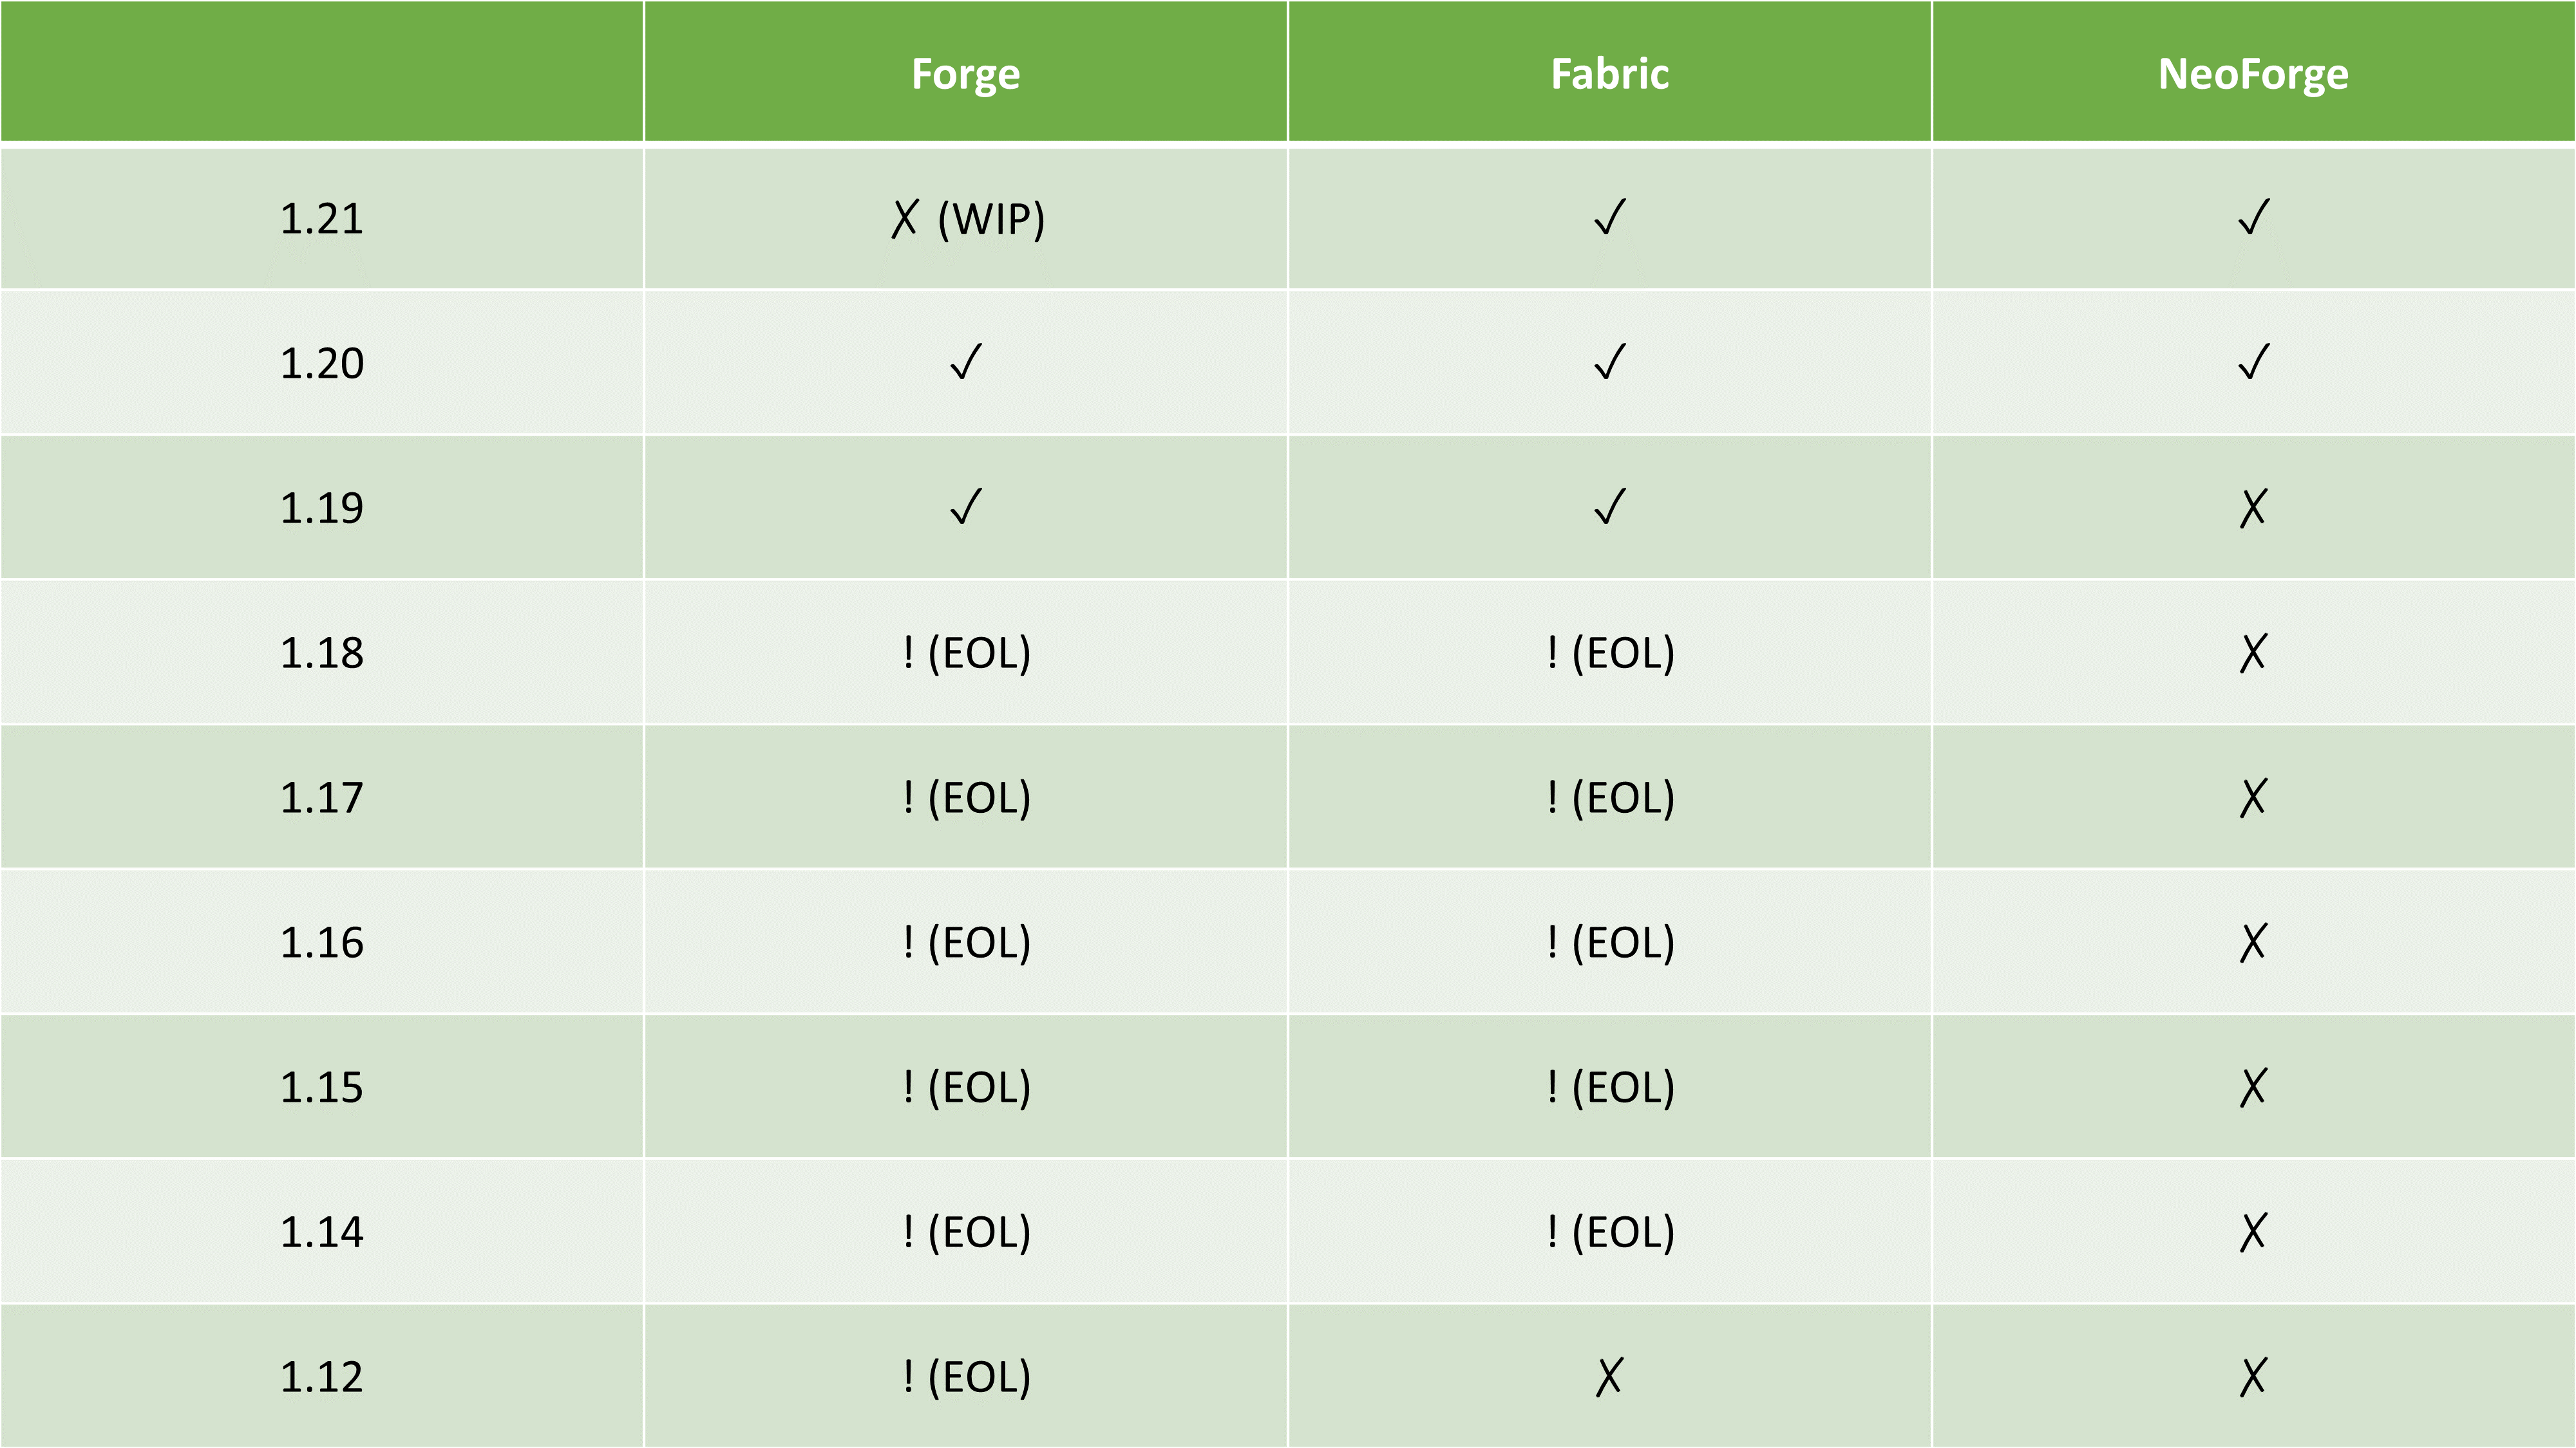Click the Fabric checkmark in row 1.20
Viewport: 2576px width, 1448px height.
[x=1610, y=363]
